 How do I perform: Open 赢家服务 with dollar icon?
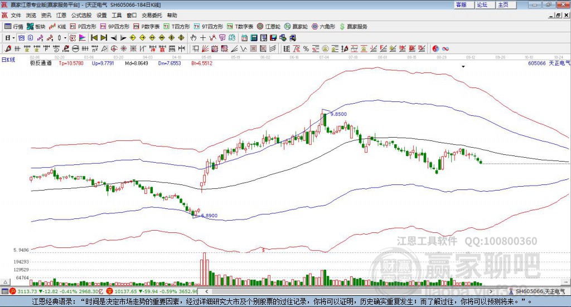click(x=353, y=27)
